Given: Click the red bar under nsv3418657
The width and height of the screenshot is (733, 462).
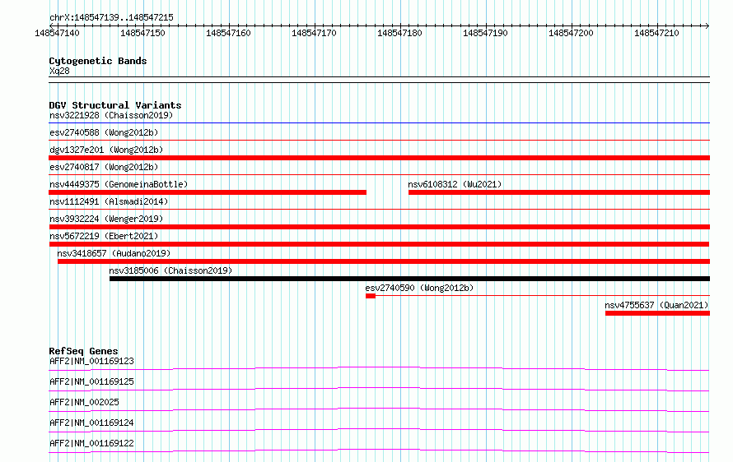Looking at the screenshot, I should 384,261.
